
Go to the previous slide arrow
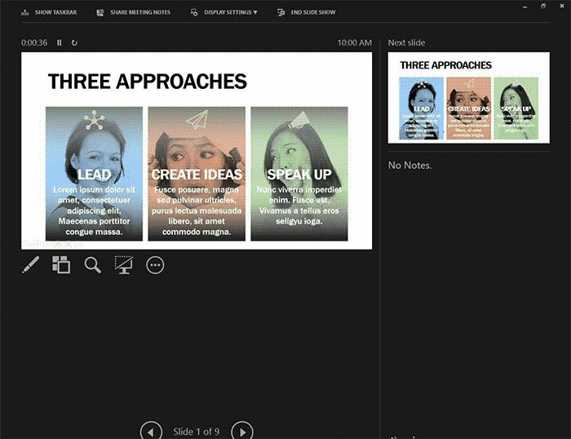(151, 431)
